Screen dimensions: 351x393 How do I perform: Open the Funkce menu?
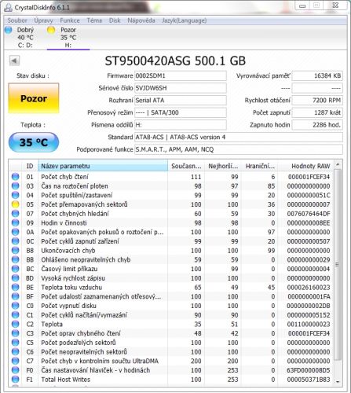(x=70, y=20)
